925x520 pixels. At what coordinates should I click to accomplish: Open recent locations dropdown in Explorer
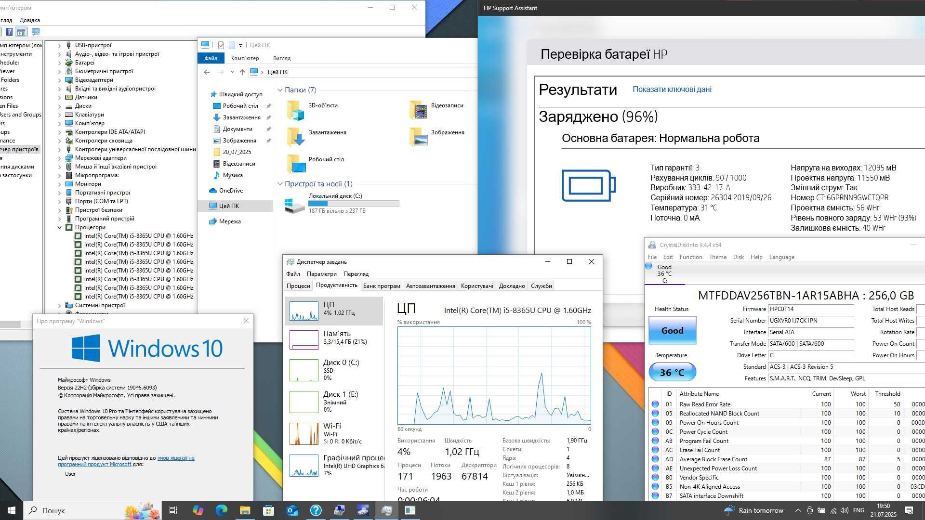pyautogui.click(x=232, y=72)
